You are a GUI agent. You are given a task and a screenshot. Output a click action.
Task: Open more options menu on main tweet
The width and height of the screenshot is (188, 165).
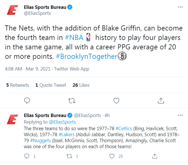click(x=181, y=7)
